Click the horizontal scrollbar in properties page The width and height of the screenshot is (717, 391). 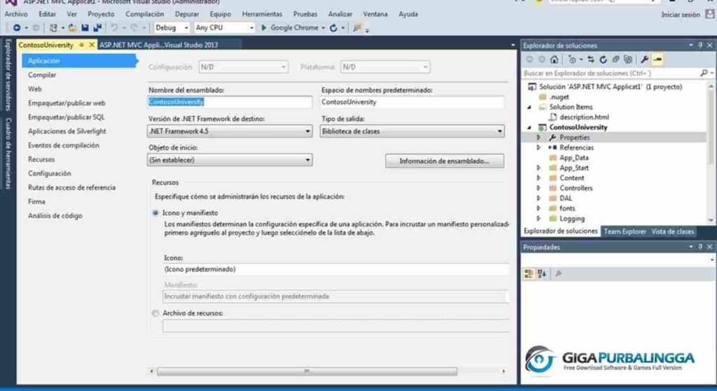coord(307,371)
